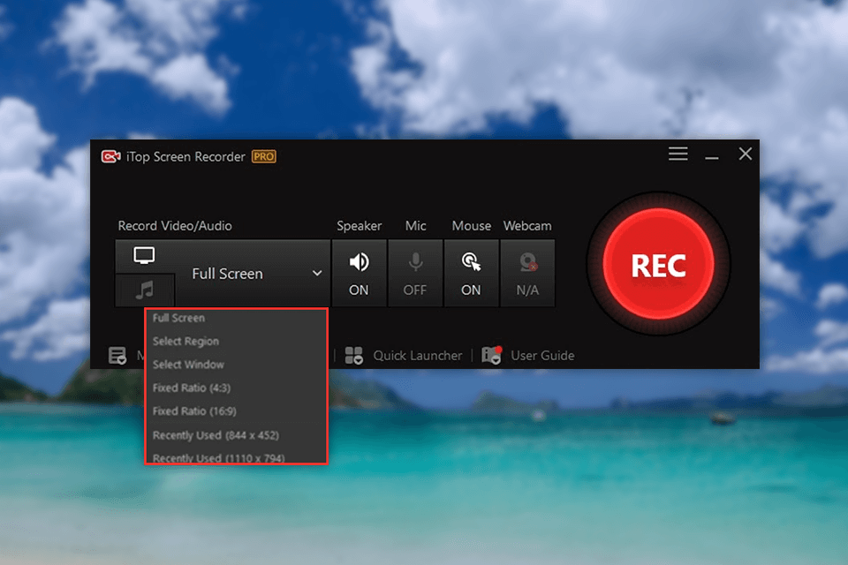The image size is (848, 565).
Task: Disable Mouse click recording toggle
Action: [x=471, y=289]
